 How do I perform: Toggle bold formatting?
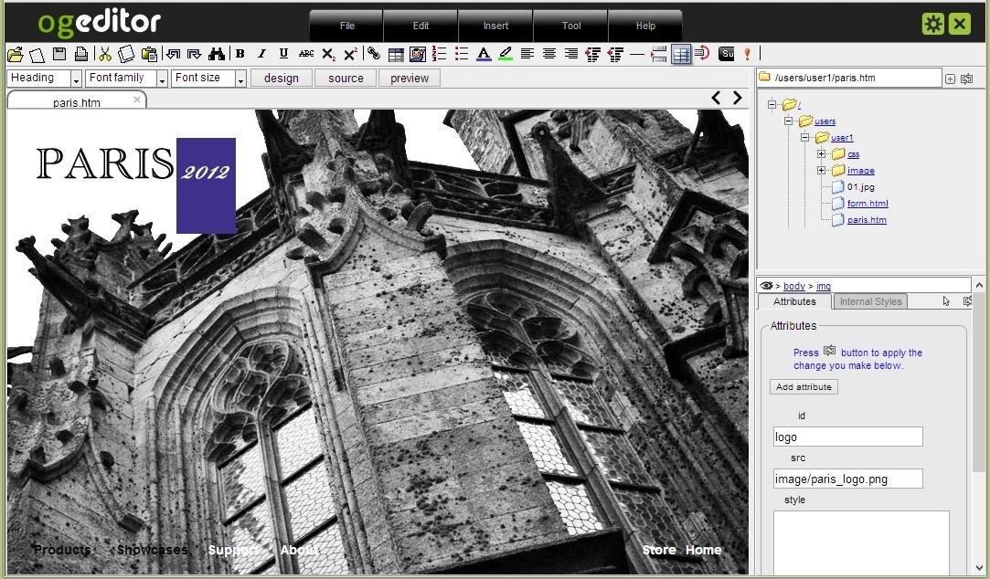point(240,53)
